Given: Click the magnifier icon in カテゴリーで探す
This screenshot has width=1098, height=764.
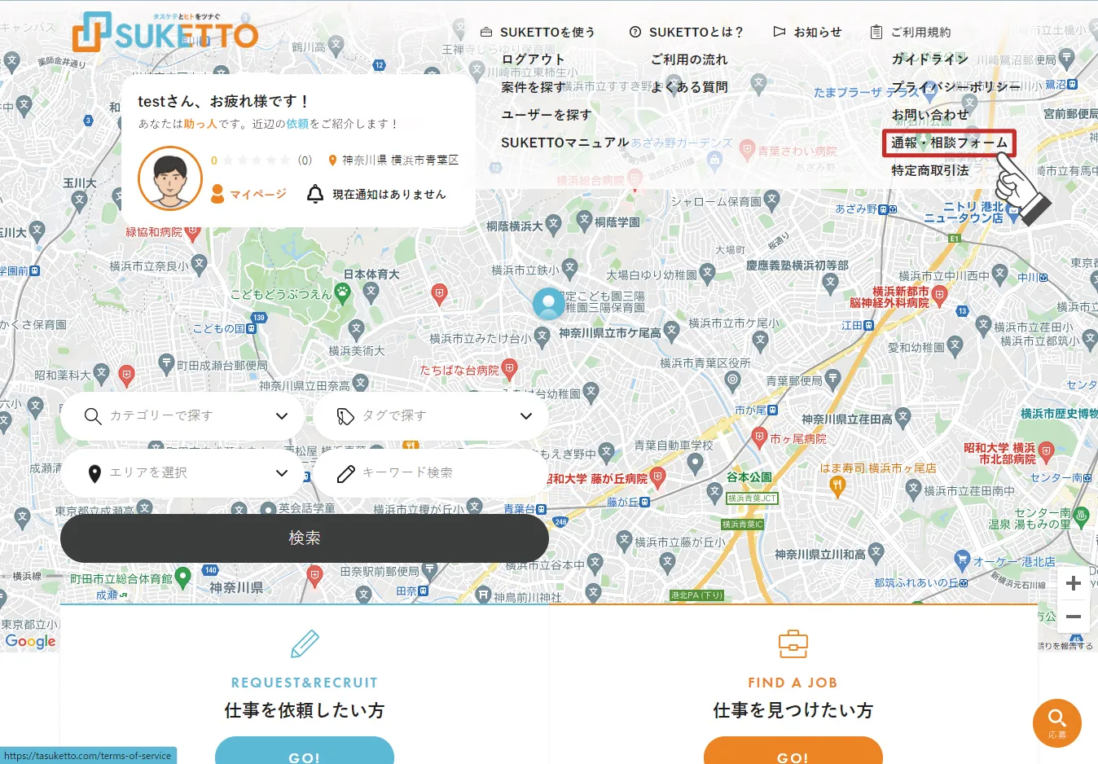Looking at the screenshot, I should coord(93,415).
